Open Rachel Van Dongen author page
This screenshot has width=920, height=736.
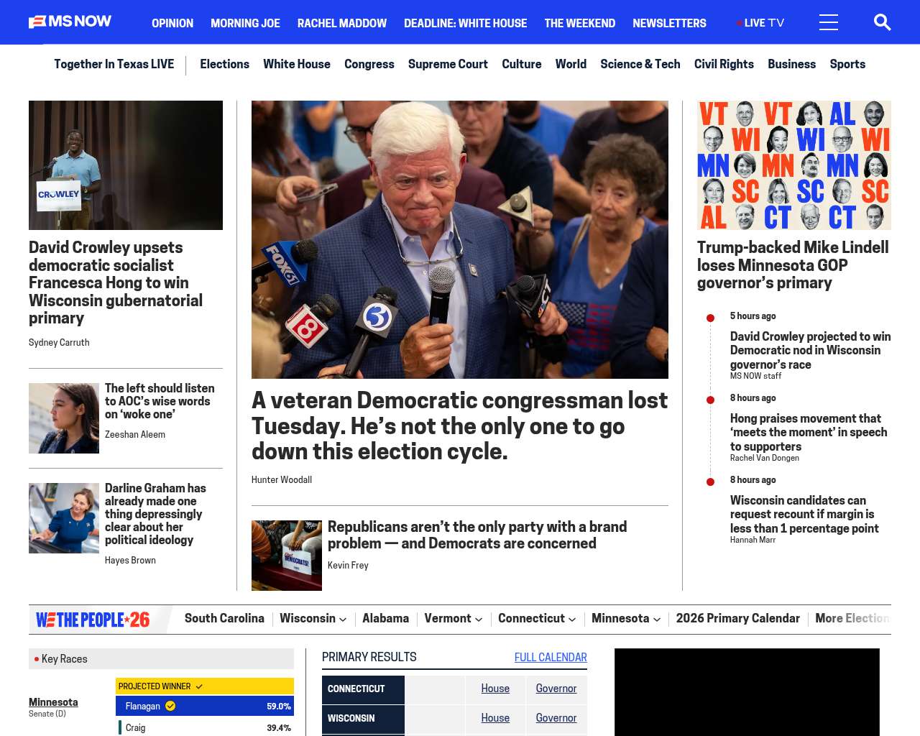pyautogui.click(x=765, y=458)
